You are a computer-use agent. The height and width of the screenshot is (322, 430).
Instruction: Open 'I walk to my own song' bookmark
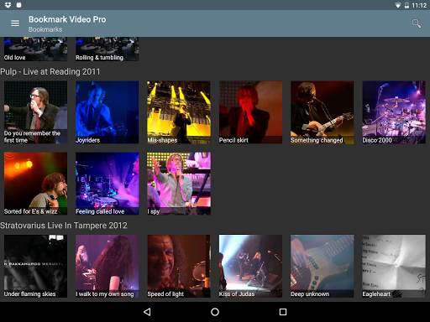(x=107, y=266)
